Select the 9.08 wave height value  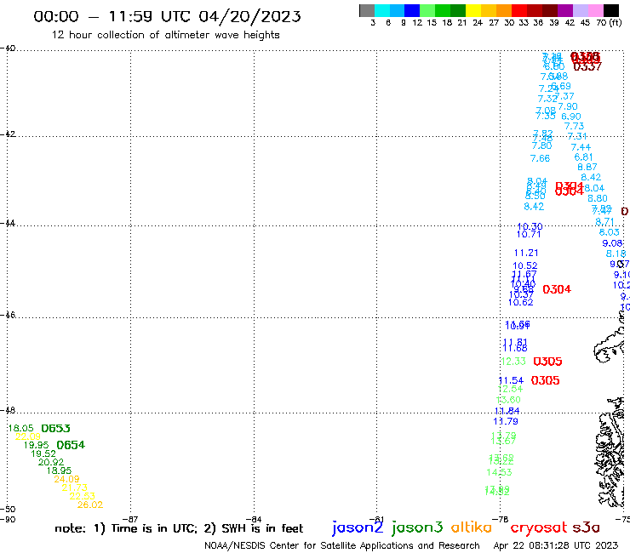[612, 243]
